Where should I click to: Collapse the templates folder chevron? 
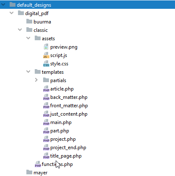[x=28, y=72]
